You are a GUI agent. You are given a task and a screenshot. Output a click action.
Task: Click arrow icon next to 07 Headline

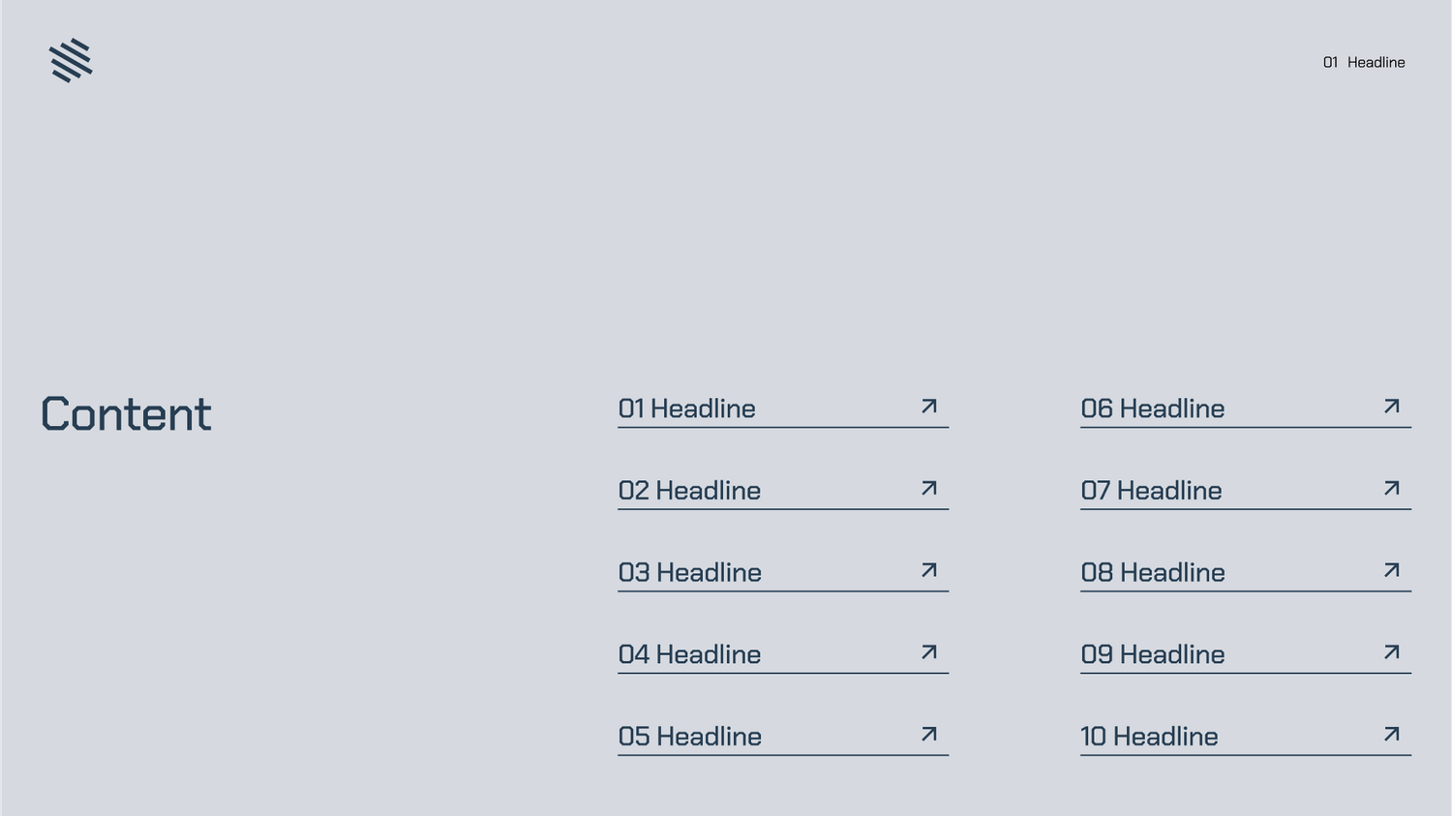[x=1392, y=489]
